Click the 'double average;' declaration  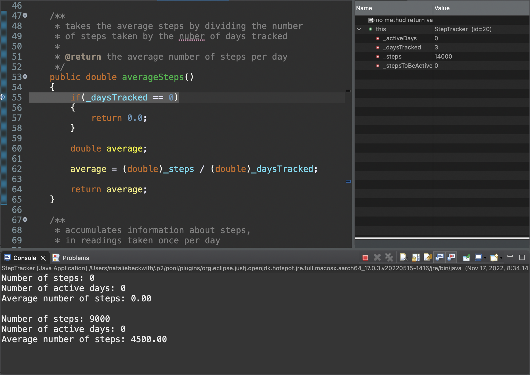tap(109, 149)
